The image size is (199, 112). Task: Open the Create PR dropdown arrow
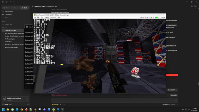pyautogui.click(x=177, y=90)
